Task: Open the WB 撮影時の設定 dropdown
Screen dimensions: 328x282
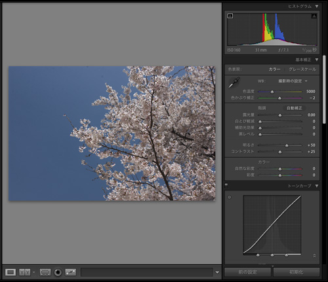Action: (293, 81)
